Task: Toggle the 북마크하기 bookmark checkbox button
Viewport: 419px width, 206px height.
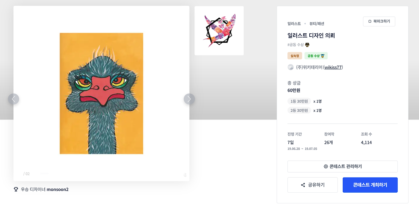Action: 379,22
